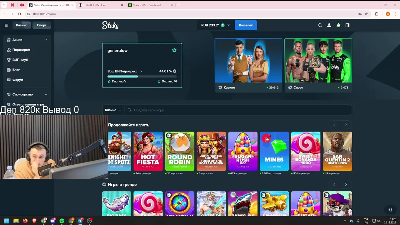The image size is (400, 225).
Task: Open the hamburger sidebar menu
Action: 6,25
